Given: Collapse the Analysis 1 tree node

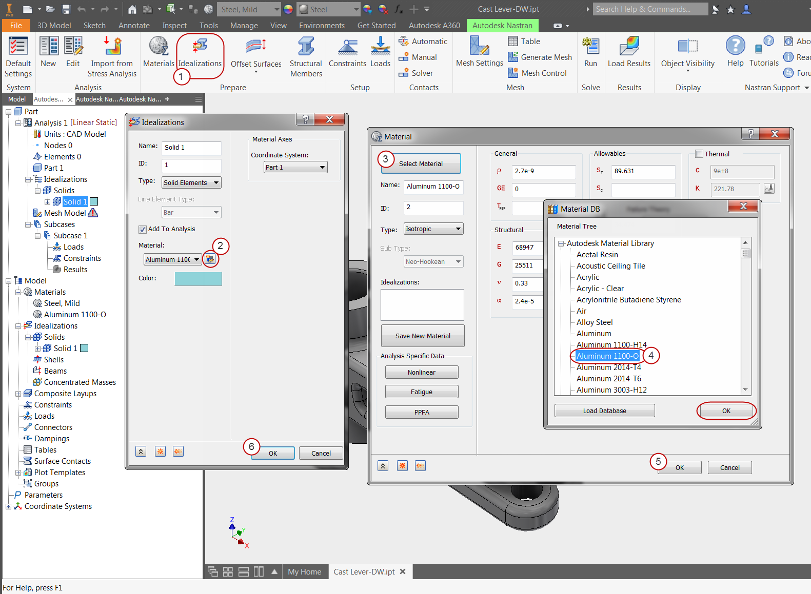Looking at the screenshot, I should coord(18,123).
